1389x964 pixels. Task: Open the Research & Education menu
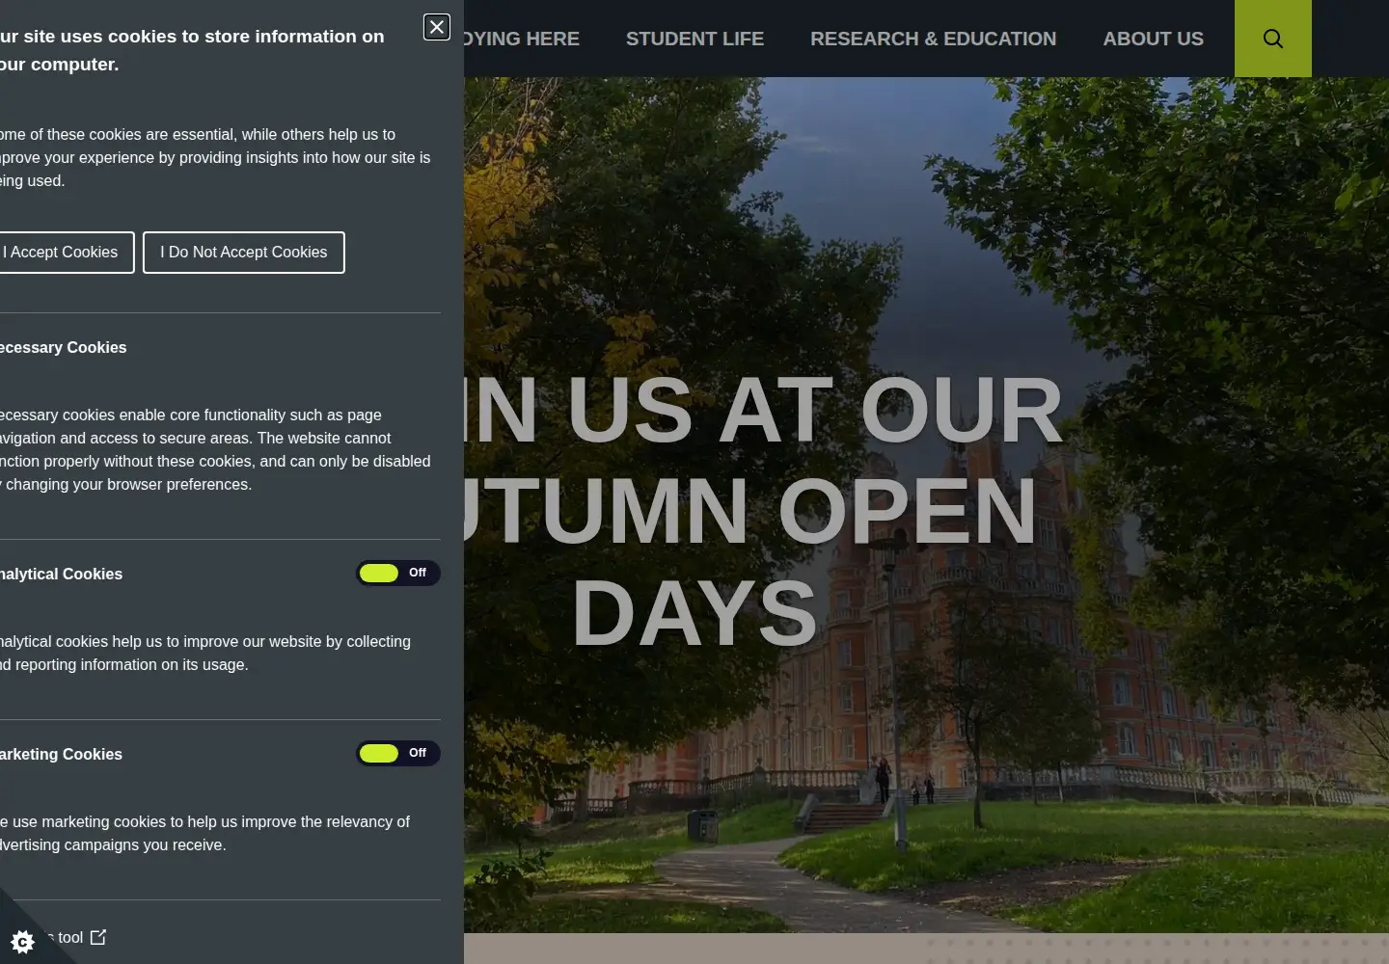pyautogui.click(x=934, y=39)
